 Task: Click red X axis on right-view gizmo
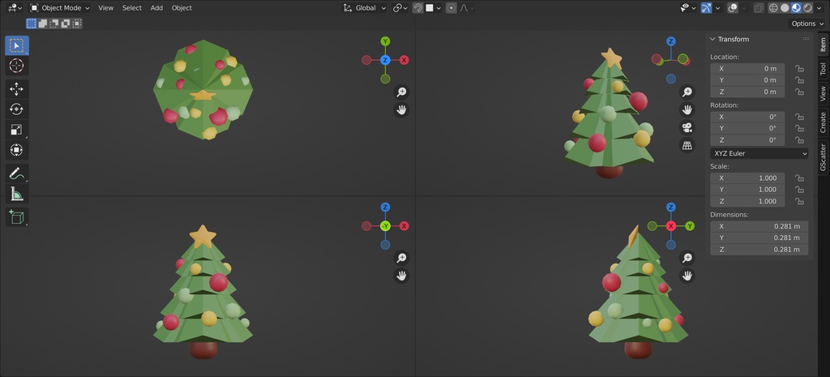pyautogui.click(x=670, y=226)
